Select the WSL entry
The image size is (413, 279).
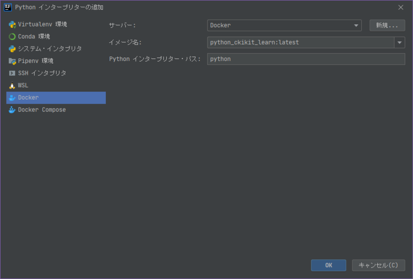click(x=56, y=85)
